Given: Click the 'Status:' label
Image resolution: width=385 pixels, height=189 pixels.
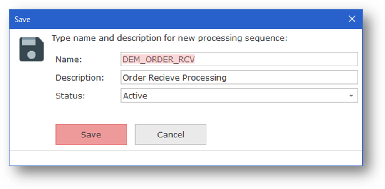Looking at the screenshot, I should tap(70, 96).
